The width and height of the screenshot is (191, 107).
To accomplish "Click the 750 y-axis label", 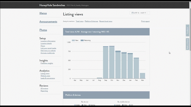I will tap(69, 51).
